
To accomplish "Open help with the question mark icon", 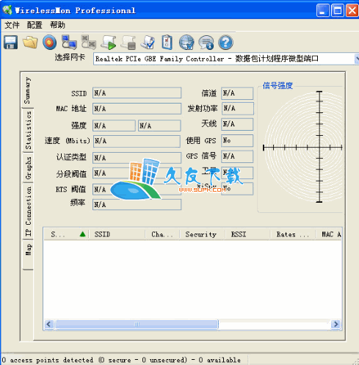I will (x=225, y=43).
